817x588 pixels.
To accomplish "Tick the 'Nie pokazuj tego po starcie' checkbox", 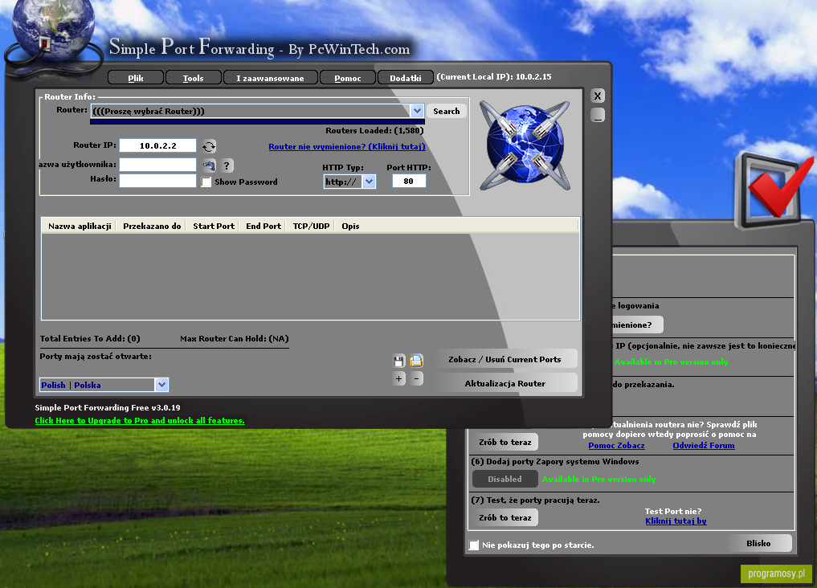I will click(x=474, y=545).
